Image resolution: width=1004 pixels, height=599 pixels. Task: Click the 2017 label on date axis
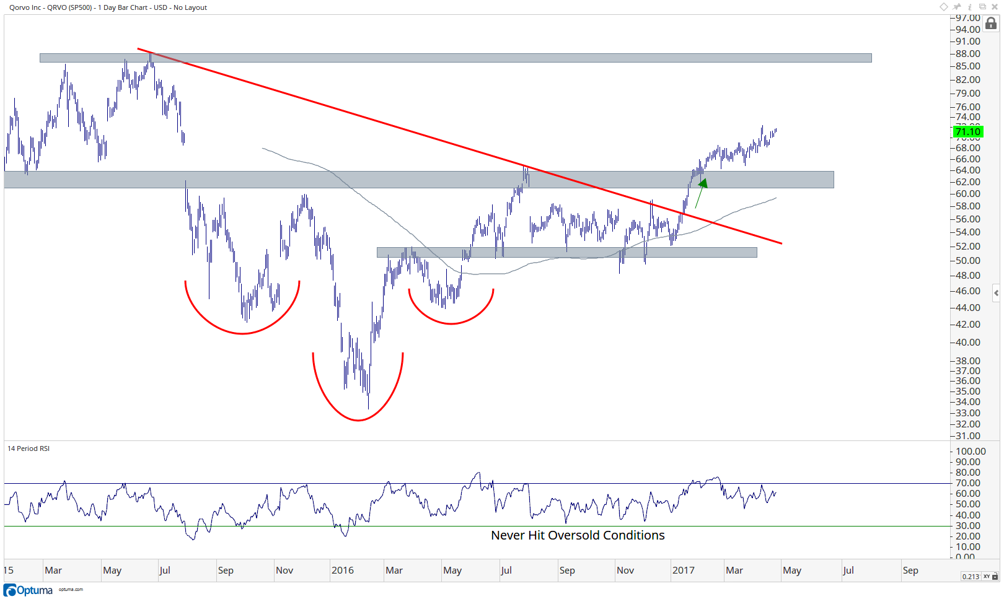(x=684, y=570)
